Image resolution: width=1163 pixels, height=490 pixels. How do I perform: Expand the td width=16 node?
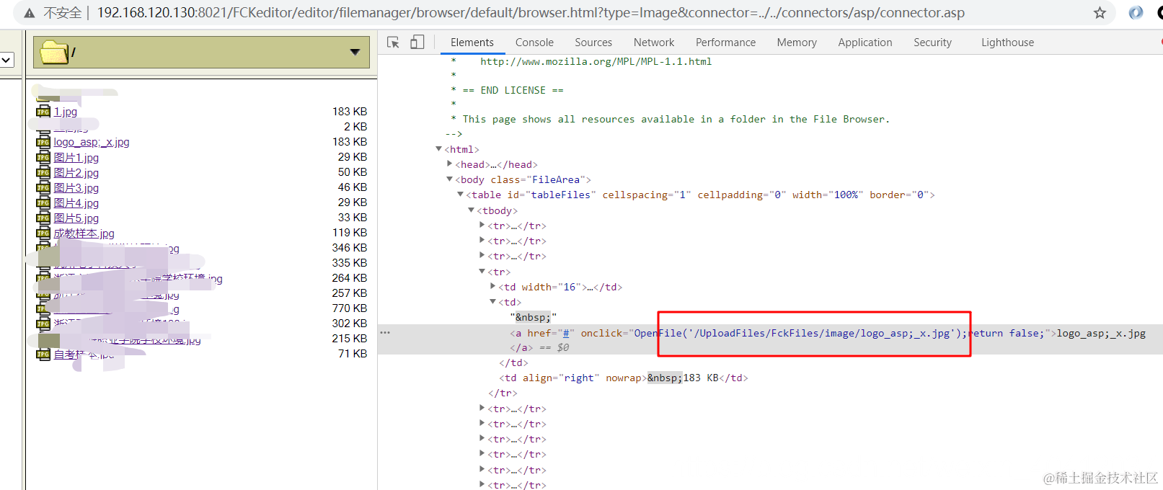click(x=493, y=287)
